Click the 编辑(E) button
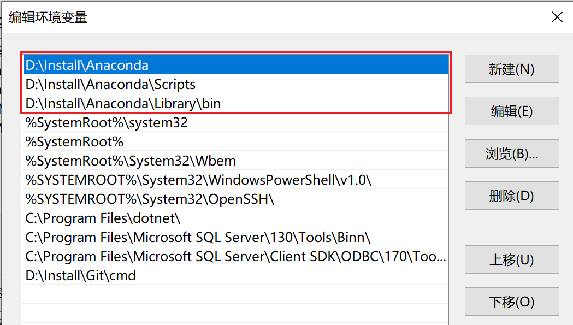573x325 pixels. click(512, 111)
